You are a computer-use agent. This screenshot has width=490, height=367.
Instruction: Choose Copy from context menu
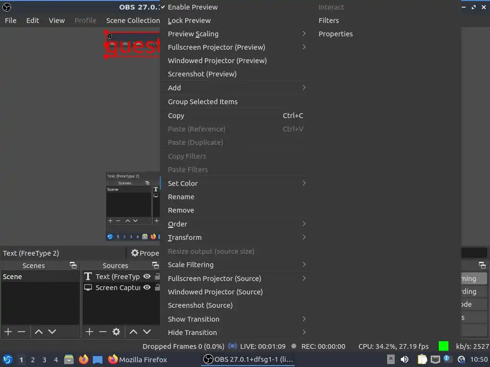pos(234,116)
